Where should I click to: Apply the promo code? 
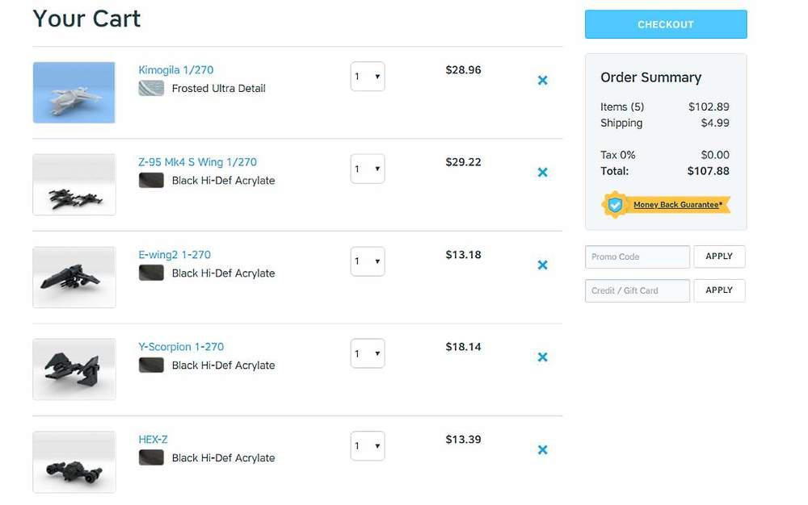tap(719, 257)
